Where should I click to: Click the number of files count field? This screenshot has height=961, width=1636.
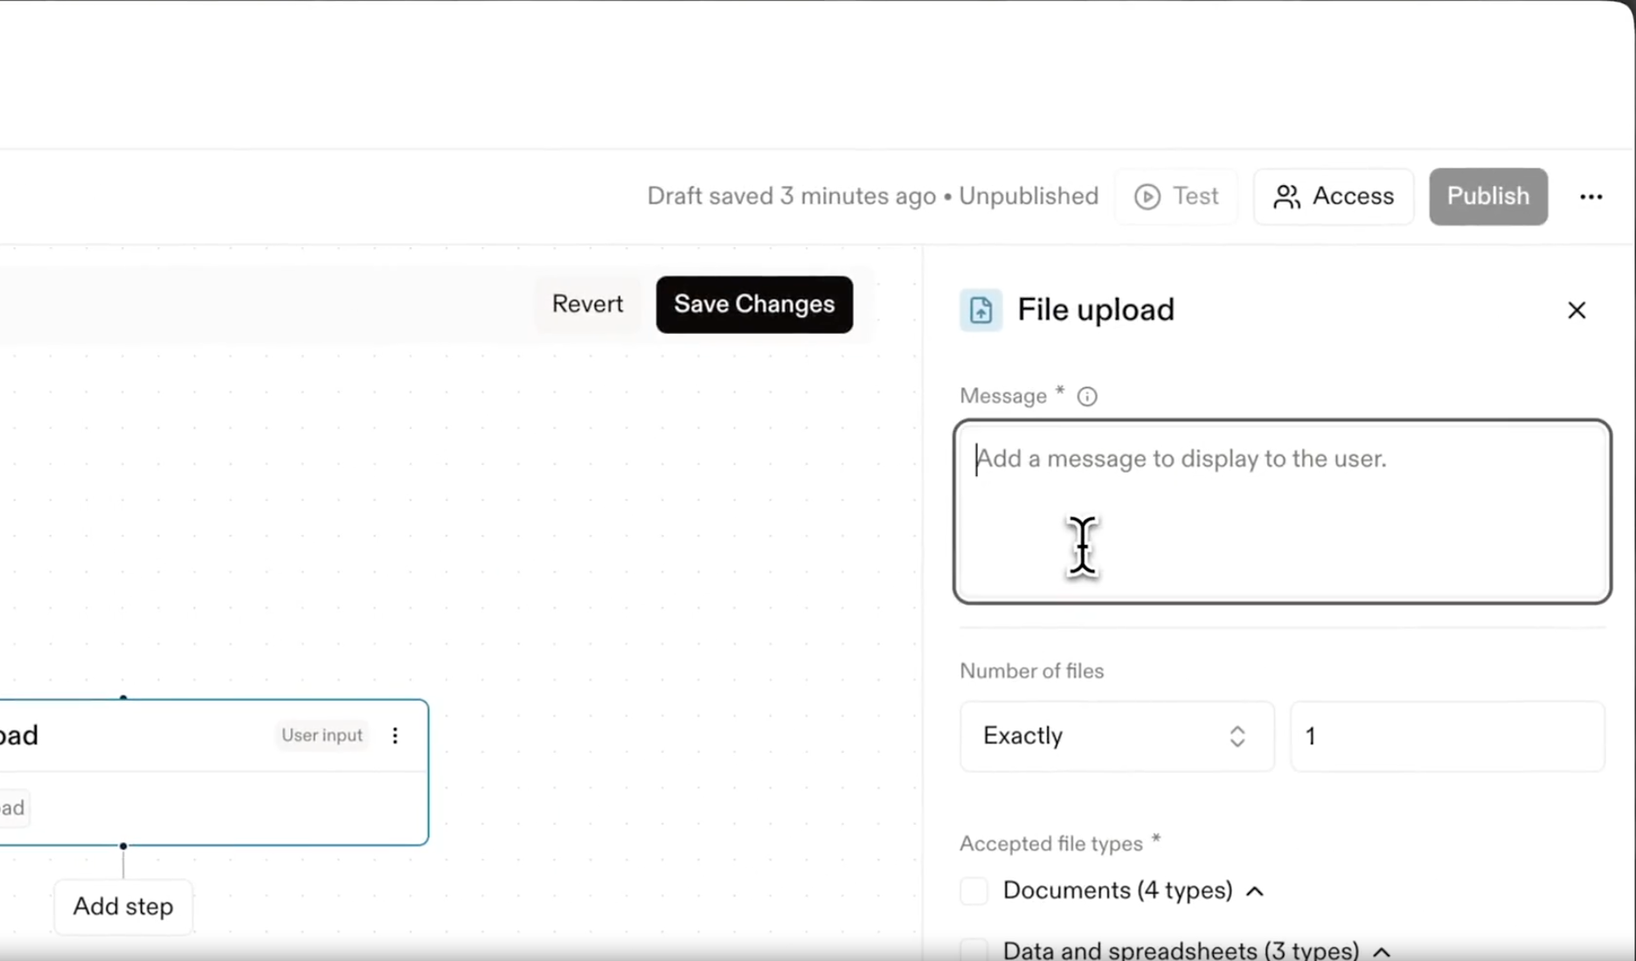1446,736
